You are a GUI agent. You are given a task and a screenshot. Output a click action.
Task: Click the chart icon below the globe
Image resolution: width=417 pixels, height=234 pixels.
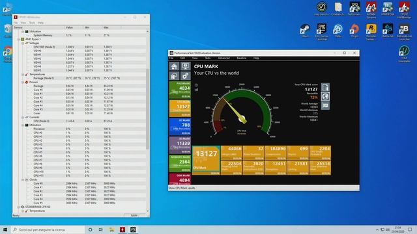point(325,105)
